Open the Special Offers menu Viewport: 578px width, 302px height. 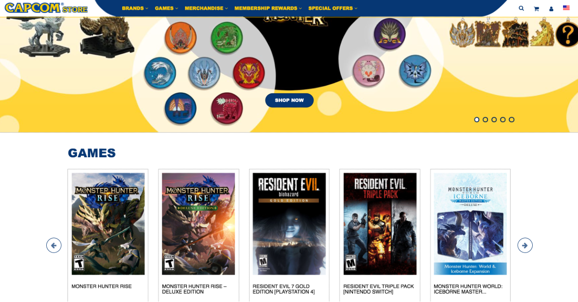[x=333, y=8]
